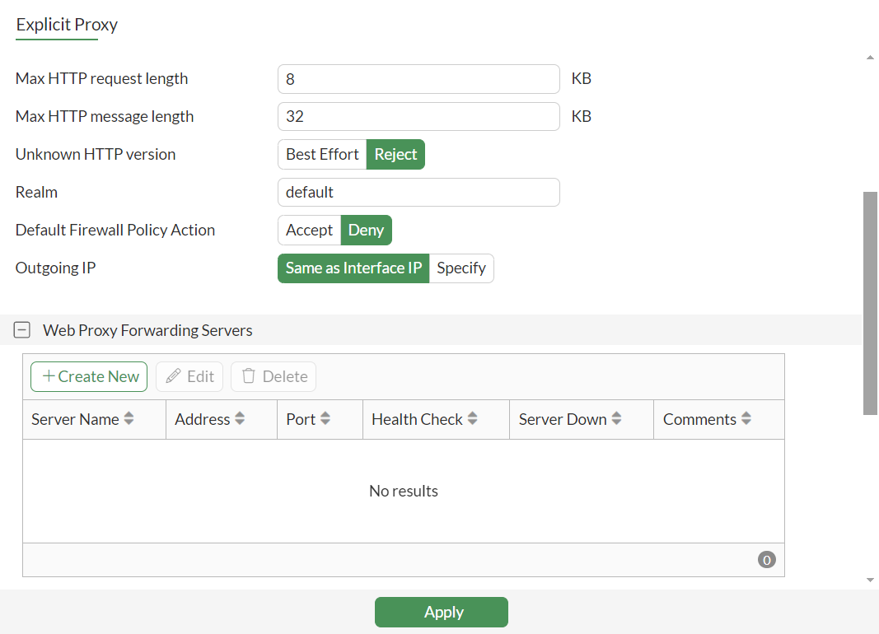Set Default Firewall Policy Action to Accept
The height and width of the screenshot is (634, 879).
click(309, 230)
